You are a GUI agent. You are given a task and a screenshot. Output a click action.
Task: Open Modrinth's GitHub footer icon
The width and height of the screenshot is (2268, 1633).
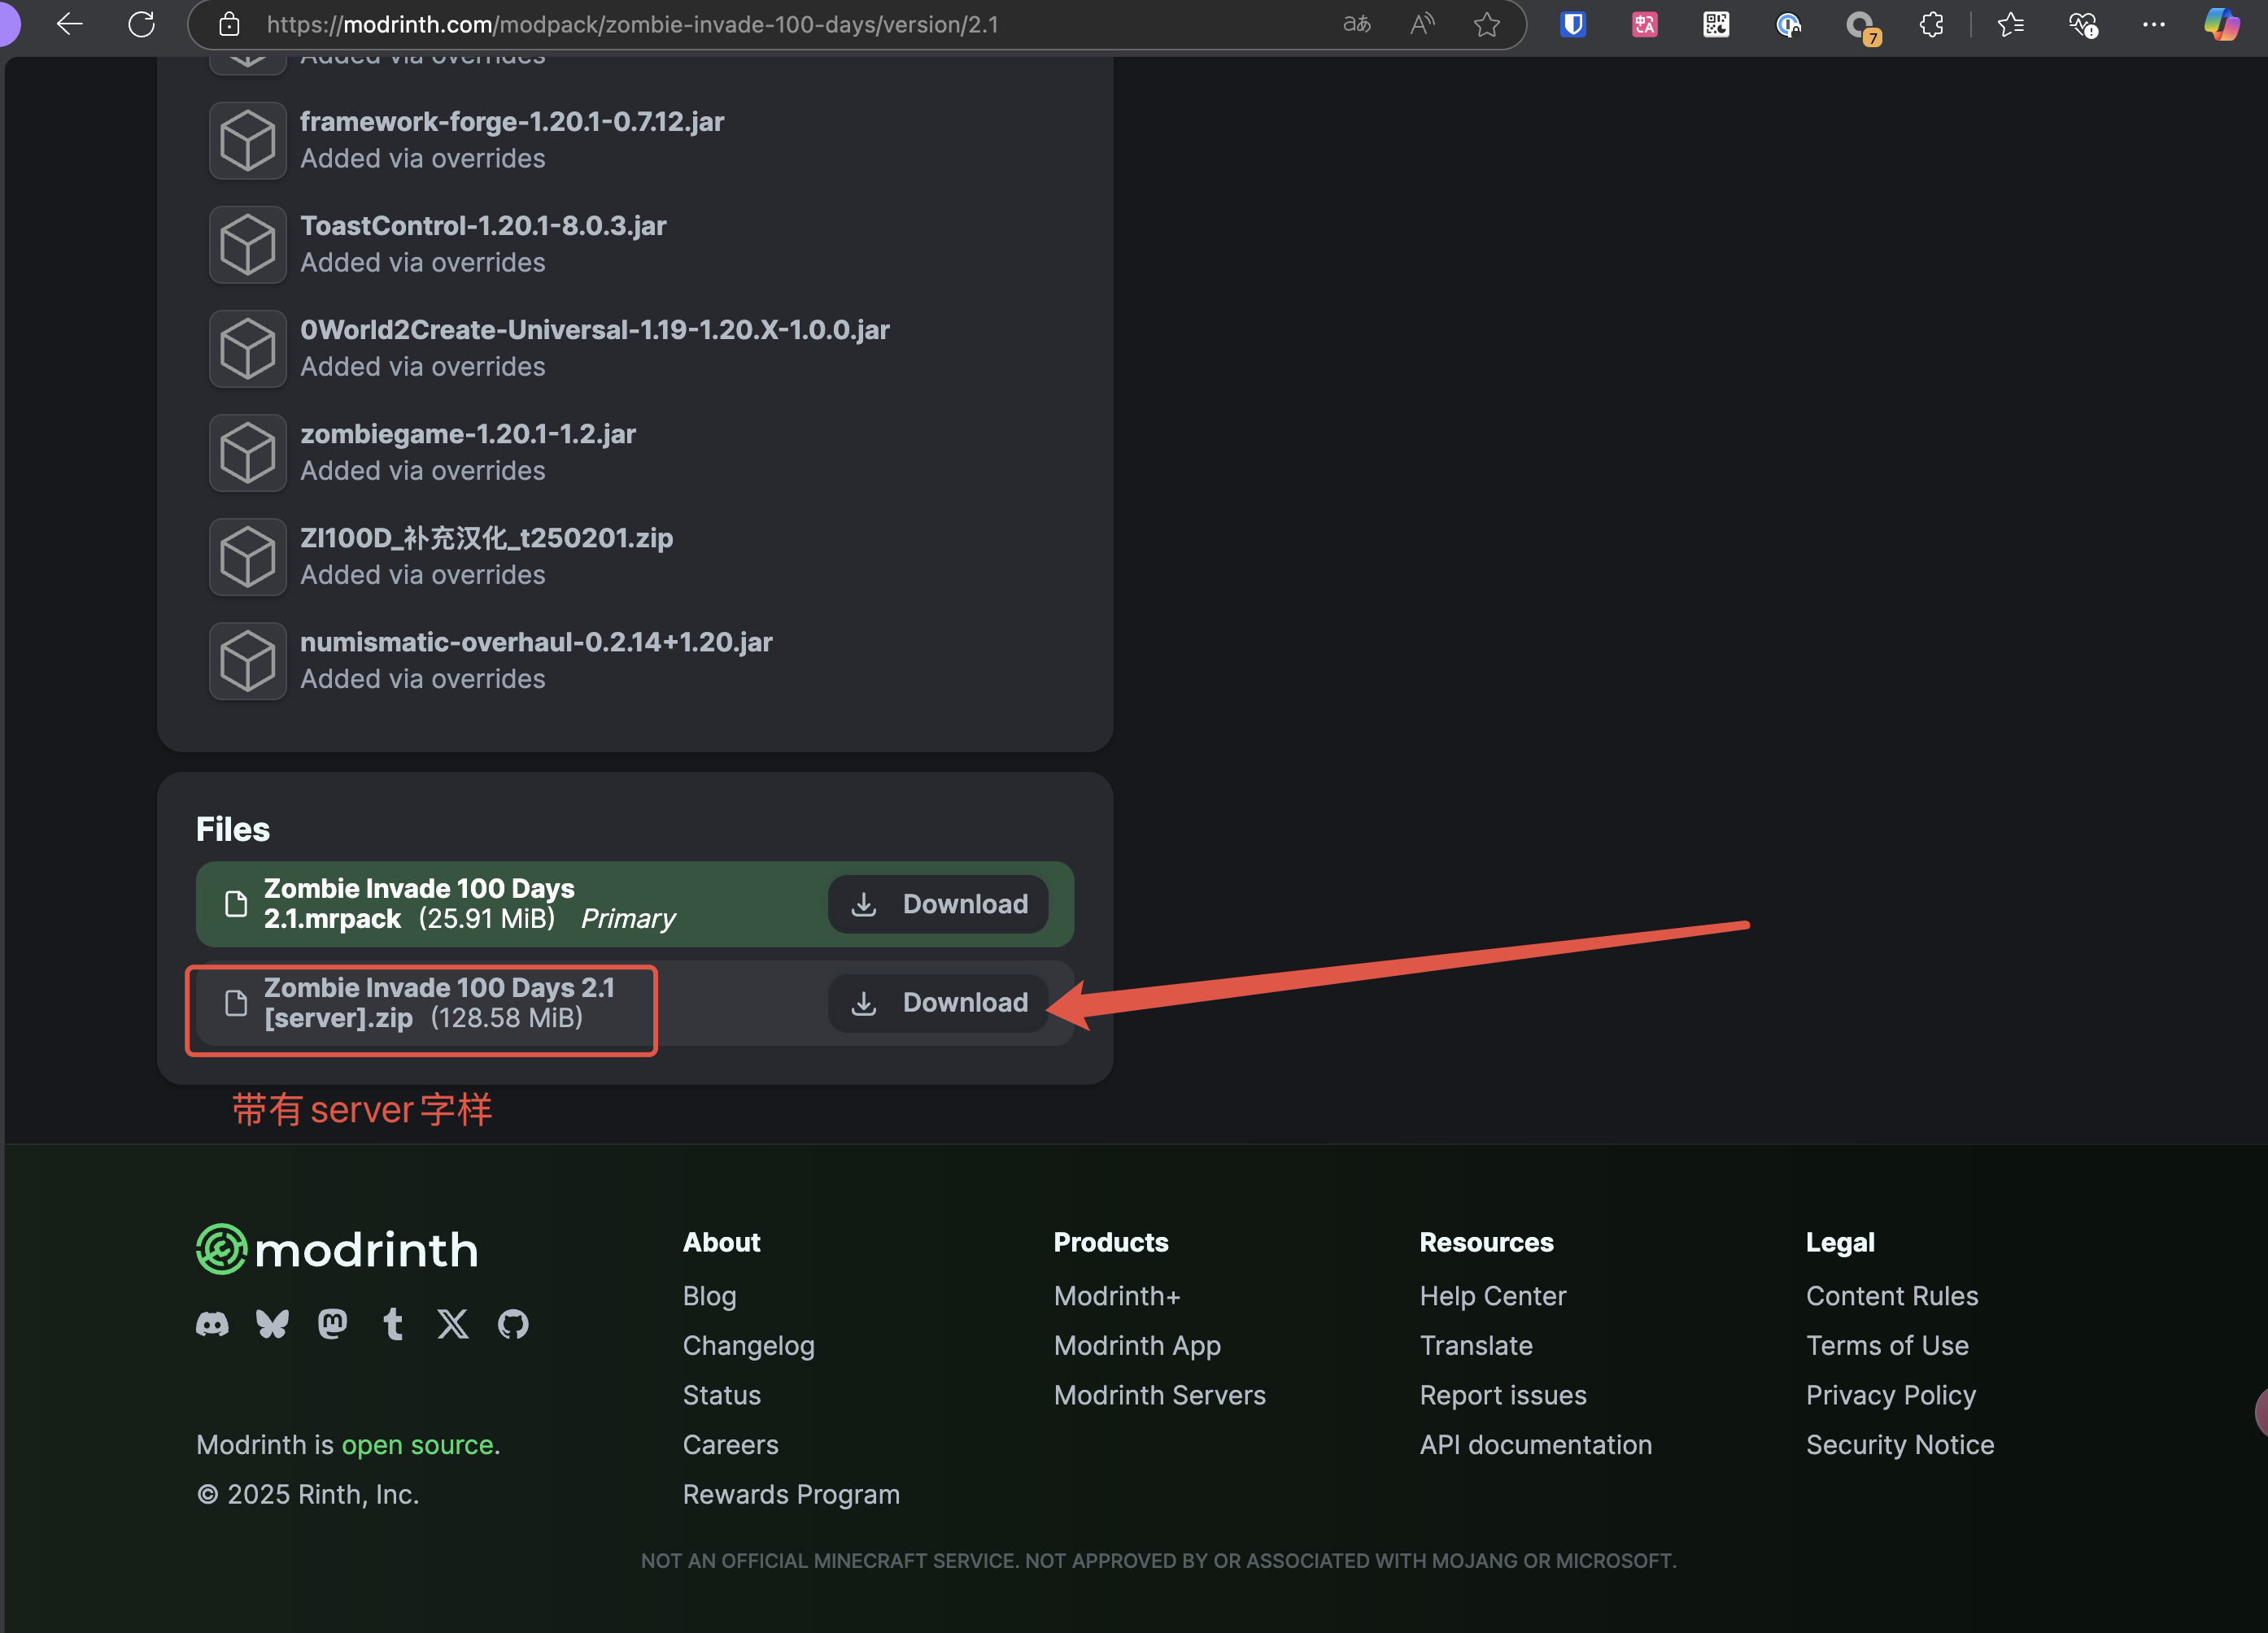click(x=513, y=1324)
